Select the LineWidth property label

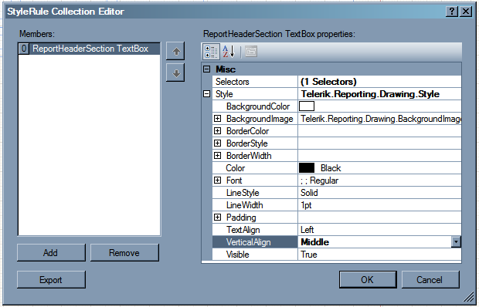click(x=244, y=205)
